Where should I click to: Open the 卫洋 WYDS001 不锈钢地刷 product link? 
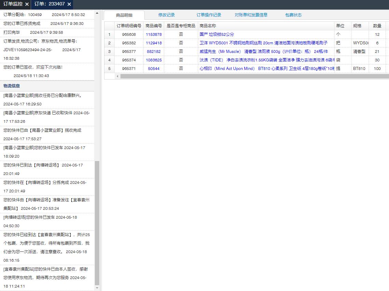point(263,43)
